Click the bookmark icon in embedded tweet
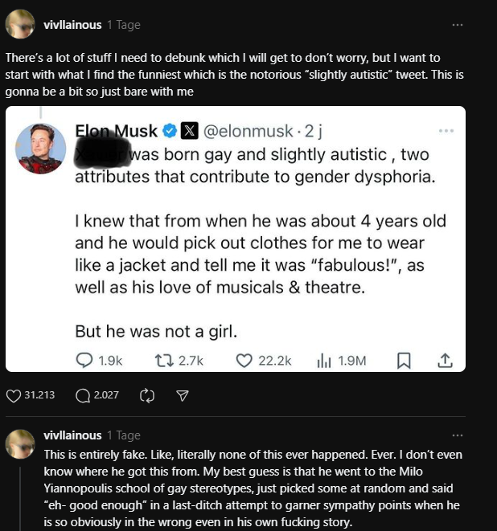Screen dimensions: 497x531 [404, 361]
